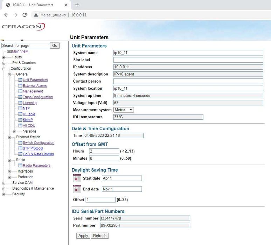Screen dimensions: 271x245
Task: Open the Traps Configuration link
Action: 38,97
